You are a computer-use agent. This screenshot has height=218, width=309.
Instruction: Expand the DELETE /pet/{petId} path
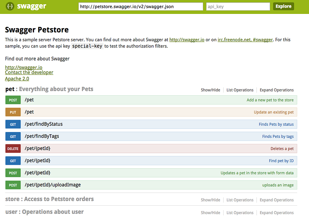[37, 149]
